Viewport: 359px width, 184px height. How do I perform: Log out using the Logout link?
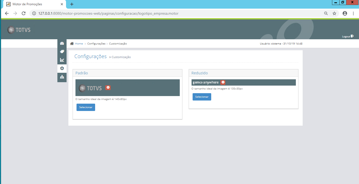[x=348, y=36]
